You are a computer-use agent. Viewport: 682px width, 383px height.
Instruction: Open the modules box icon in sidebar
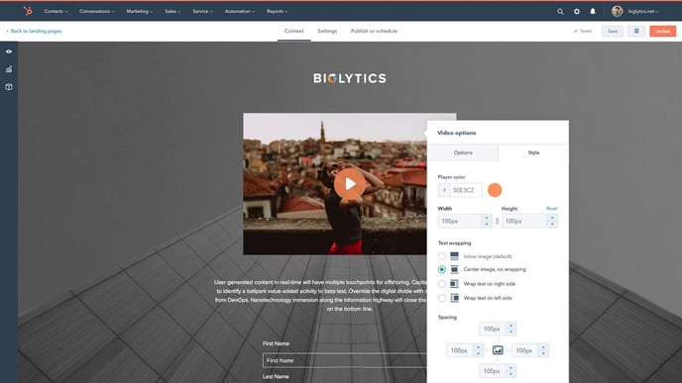click(x=9, y=87)
